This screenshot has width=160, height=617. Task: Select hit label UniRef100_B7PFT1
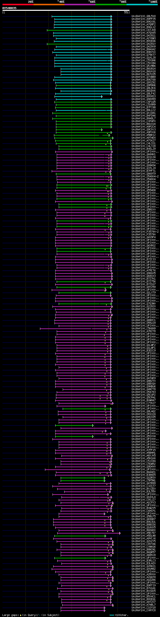tap(143, 171)
